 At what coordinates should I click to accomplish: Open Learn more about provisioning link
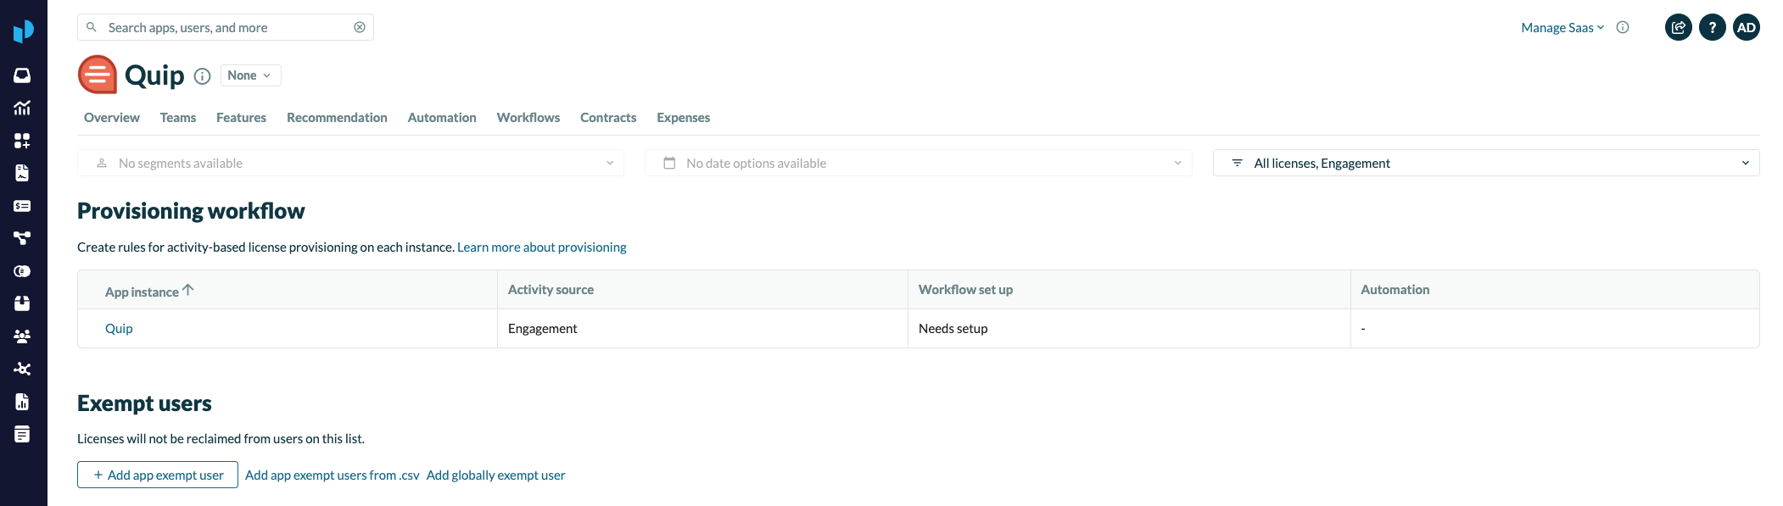[x=542, y=247]
